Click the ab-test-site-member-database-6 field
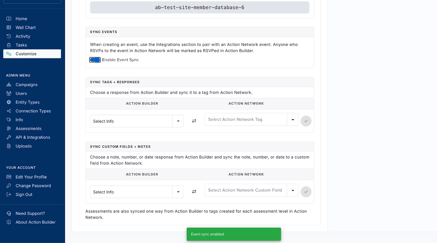 (x=200, y=7)
